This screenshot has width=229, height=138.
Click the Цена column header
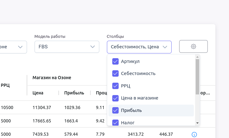38,93
